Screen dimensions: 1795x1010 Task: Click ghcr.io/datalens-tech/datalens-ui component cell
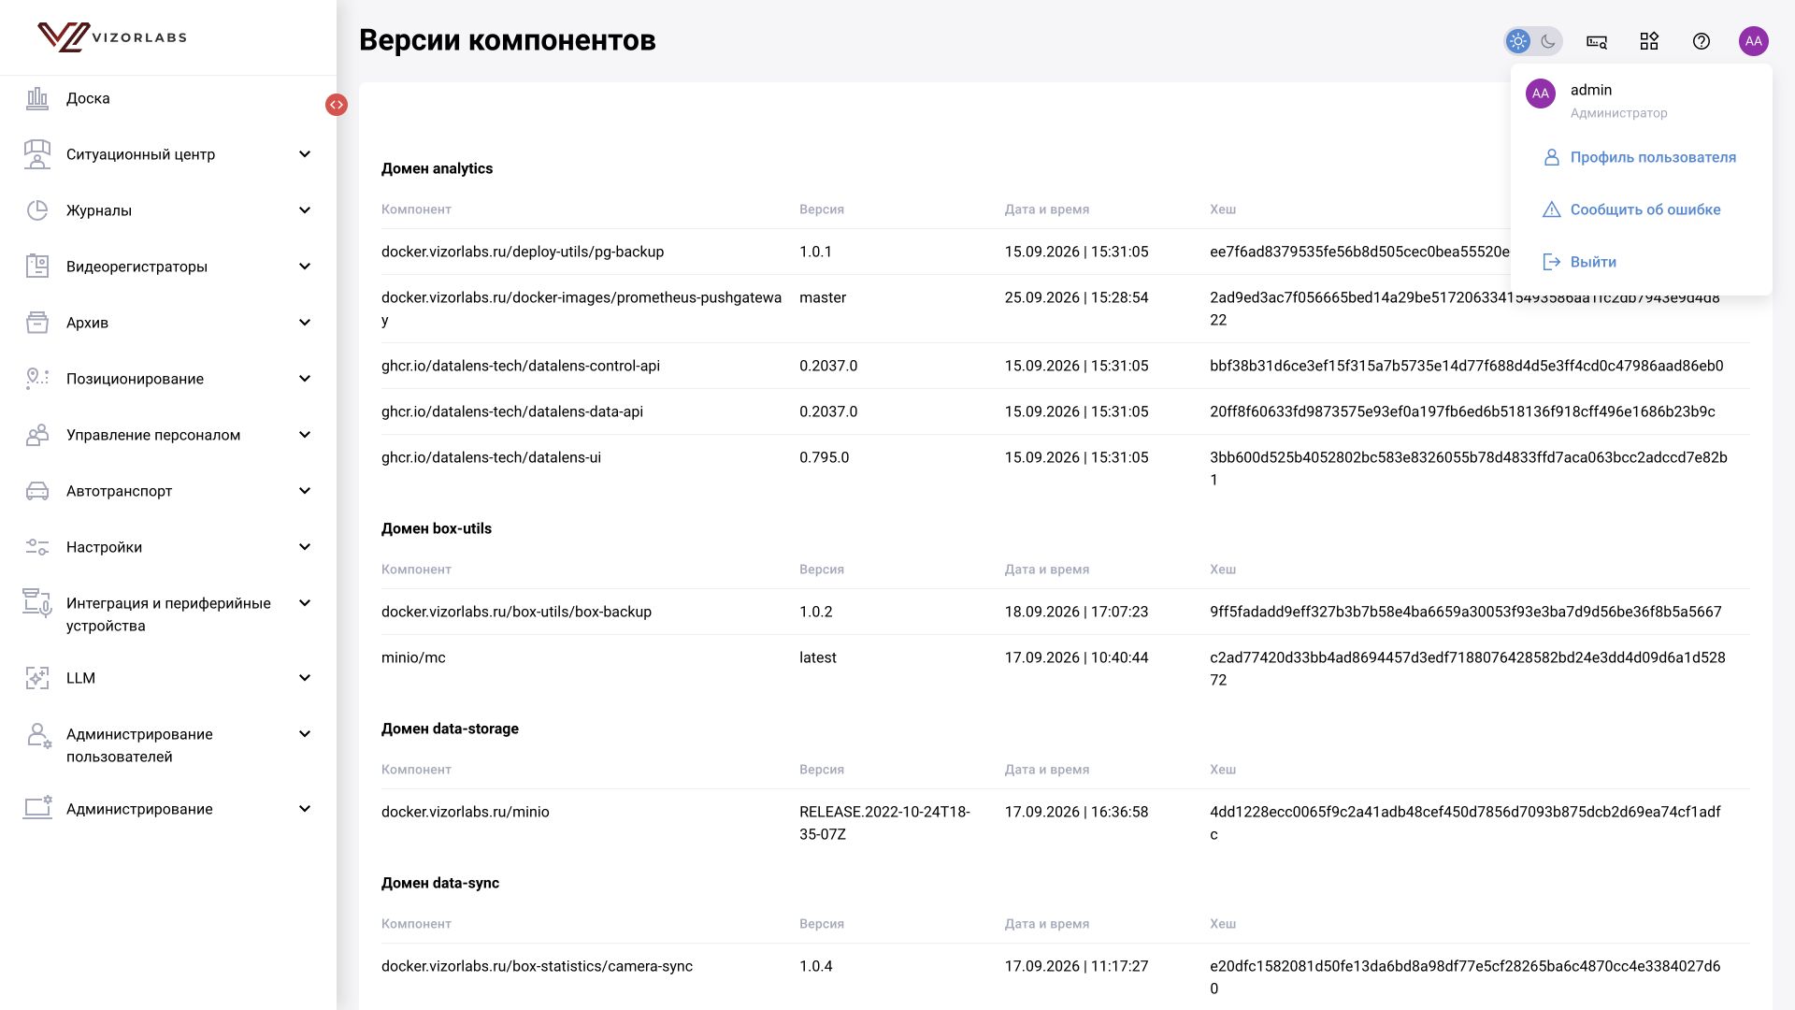(491, 457)
